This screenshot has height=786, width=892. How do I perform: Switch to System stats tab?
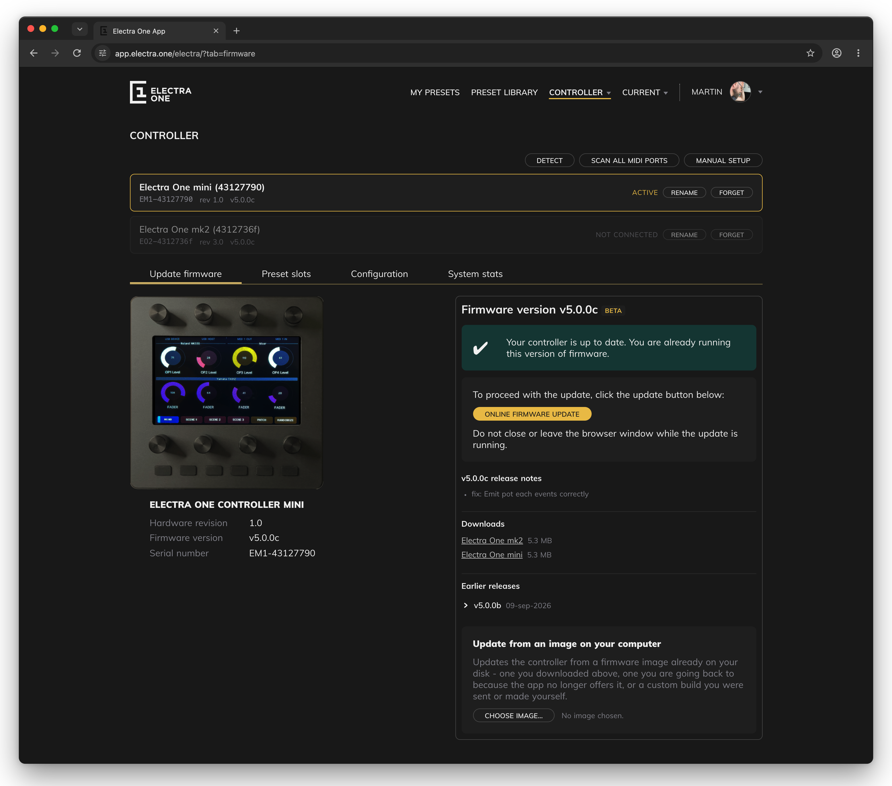coord(475,274)
